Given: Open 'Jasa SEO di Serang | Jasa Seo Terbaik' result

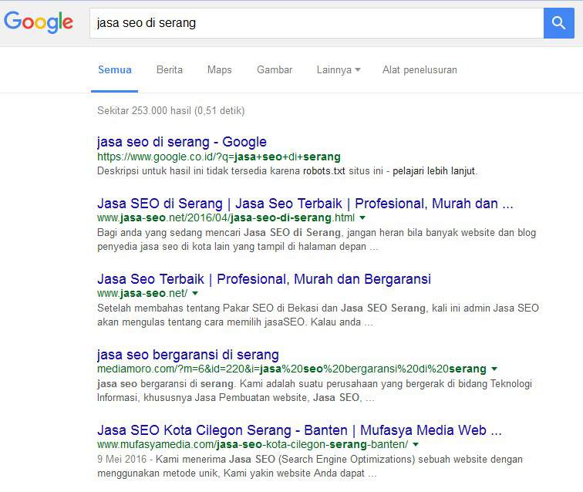Looking at the screenshot, I should (x=305, y=204).
